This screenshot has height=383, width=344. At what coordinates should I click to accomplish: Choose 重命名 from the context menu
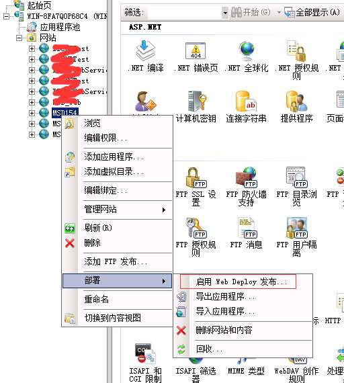click(x=118, y=299)
